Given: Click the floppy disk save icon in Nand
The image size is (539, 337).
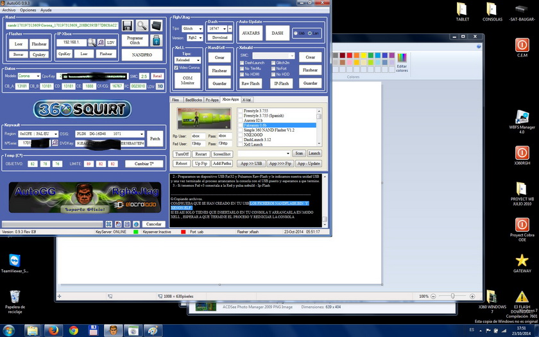Looking at the screenshot, I should [127, 26].
